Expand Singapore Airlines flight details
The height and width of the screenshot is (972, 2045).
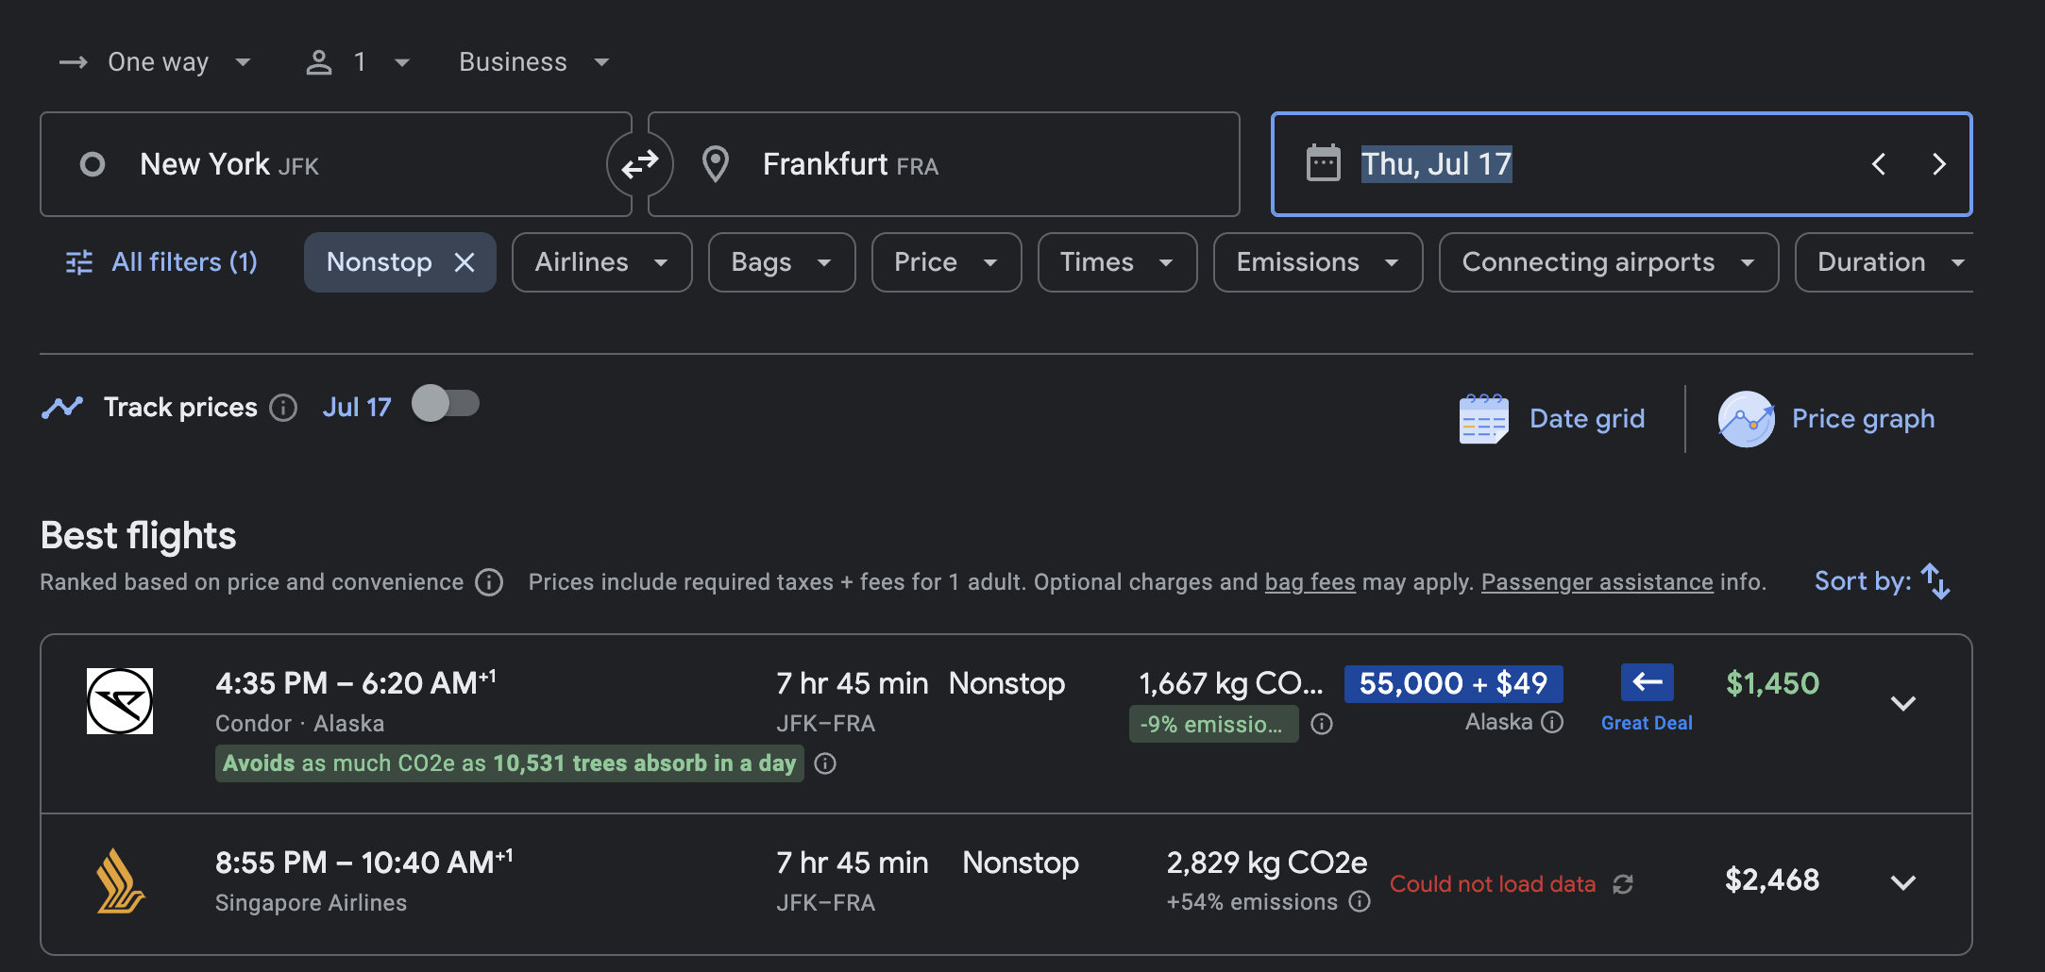pyautogui.click(x=1903, y=882)
